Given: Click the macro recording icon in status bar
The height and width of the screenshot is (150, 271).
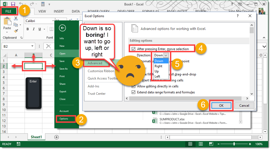Looking at the screenshot, I should coord(19,144).
